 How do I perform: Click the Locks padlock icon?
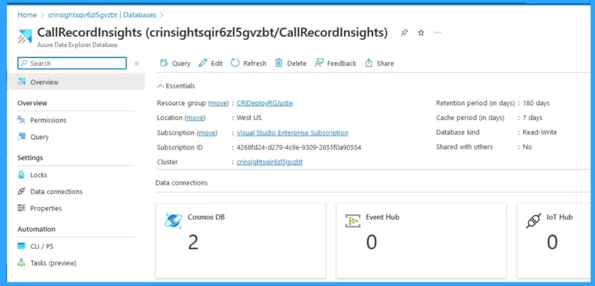pyautogui.click(x=21, y=175)
